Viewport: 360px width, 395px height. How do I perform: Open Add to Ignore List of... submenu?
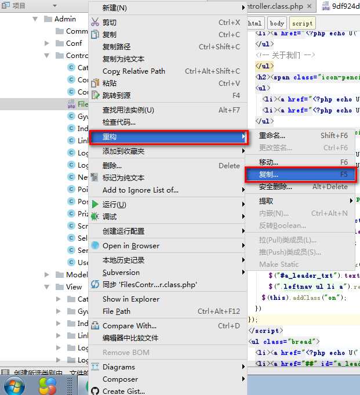coord(168,190)
